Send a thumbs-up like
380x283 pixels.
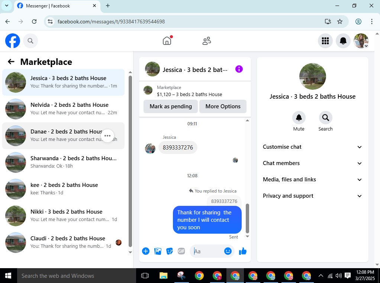tap(242, 251)
